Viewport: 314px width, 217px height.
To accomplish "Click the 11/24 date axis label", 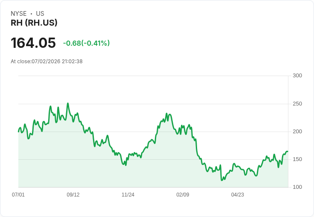I will (128, 194).
